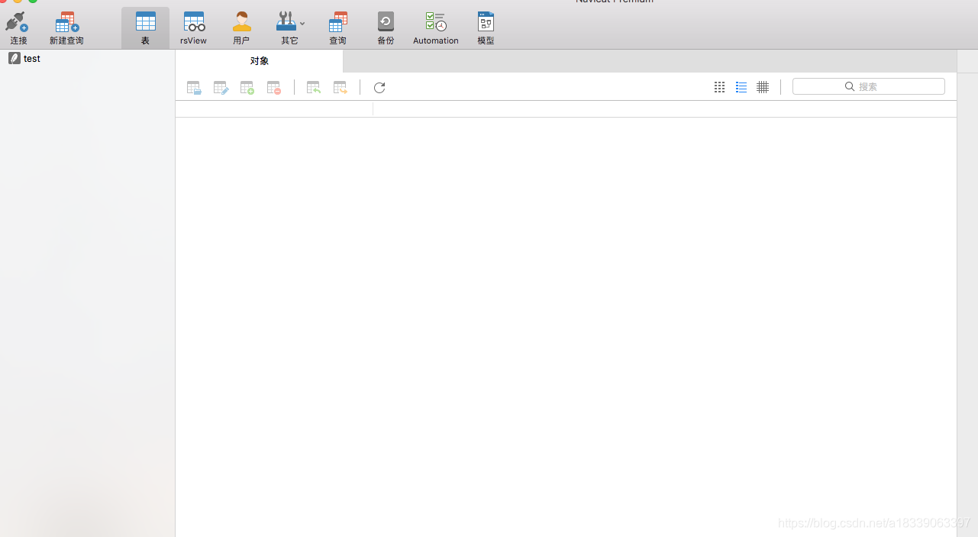Screen dimensions: 978x537
Task: Switch to icon grid view
Action: coord(719,87)
